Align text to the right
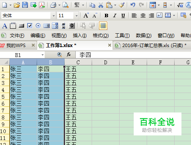The height and width of the screenshot is (145, 191). [151, 16]
